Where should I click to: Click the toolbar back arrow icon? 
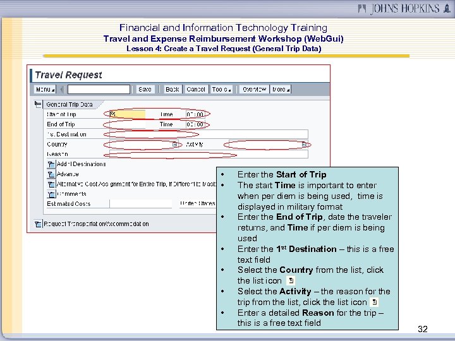click(62, 89)
